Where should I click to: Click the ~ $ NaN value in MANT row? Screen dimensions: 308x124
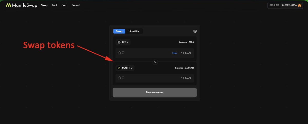(186, 78)
